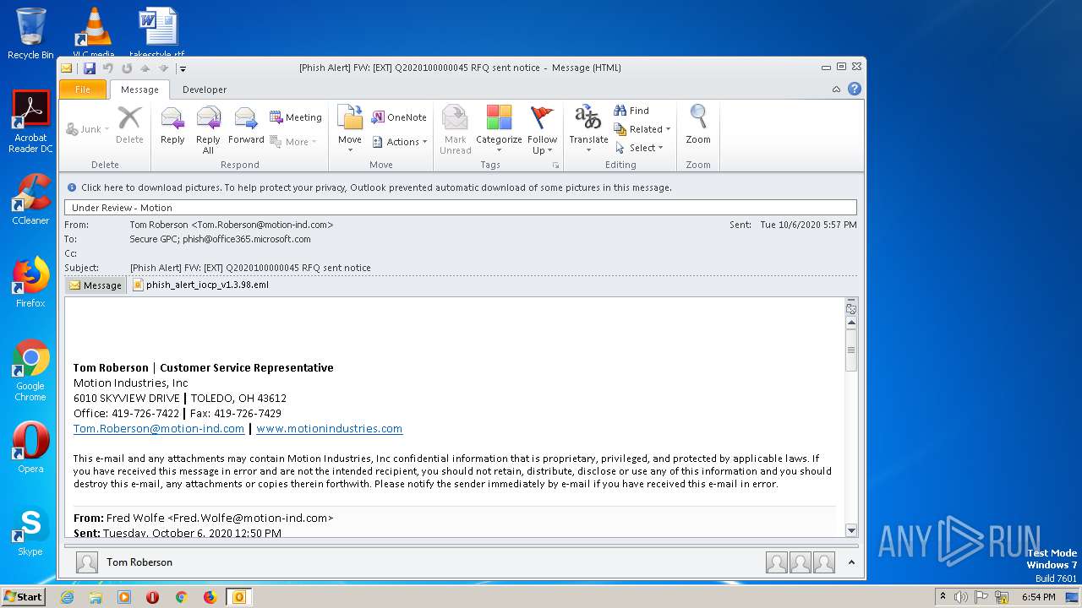1082x608 pixels.
Task: Reply with a Meeting request
Action: 296,117
